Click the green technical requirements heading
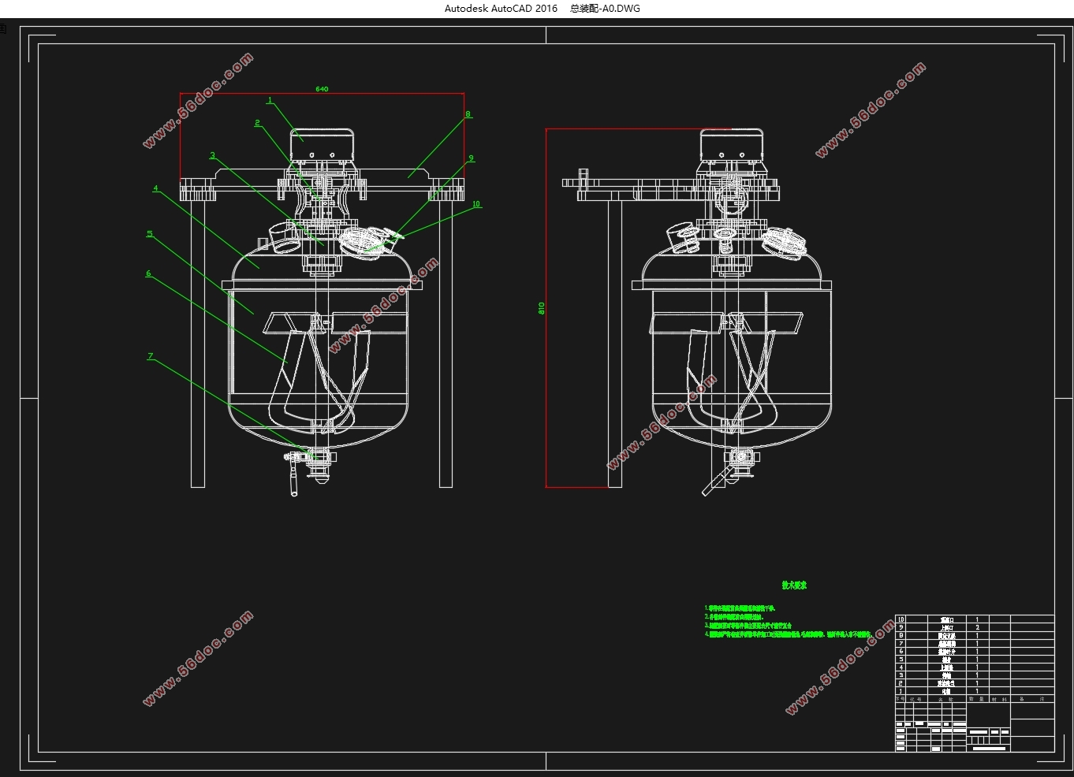The height and width of the screenshot is (777, 1074). 794,586
